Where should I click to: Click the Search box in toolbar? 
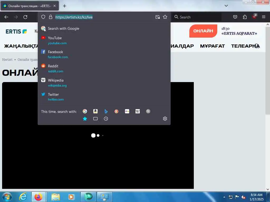pyautogui.click(x=197, y=17)
